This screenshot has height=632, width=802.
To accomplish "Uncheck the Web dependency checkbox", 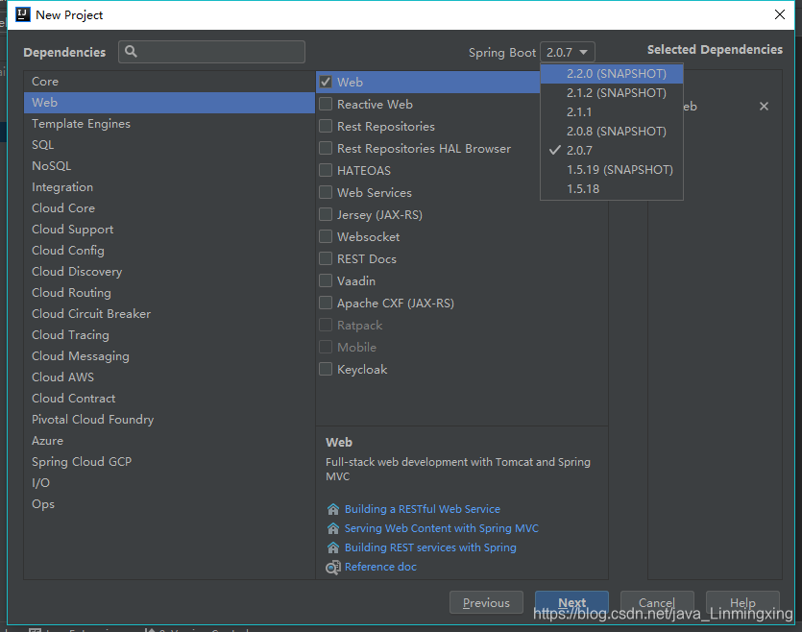I will coord(326,82).
